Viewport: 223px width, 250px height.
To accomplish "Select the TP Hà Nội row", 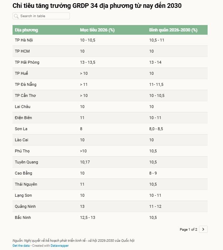I will click(110, 40).
